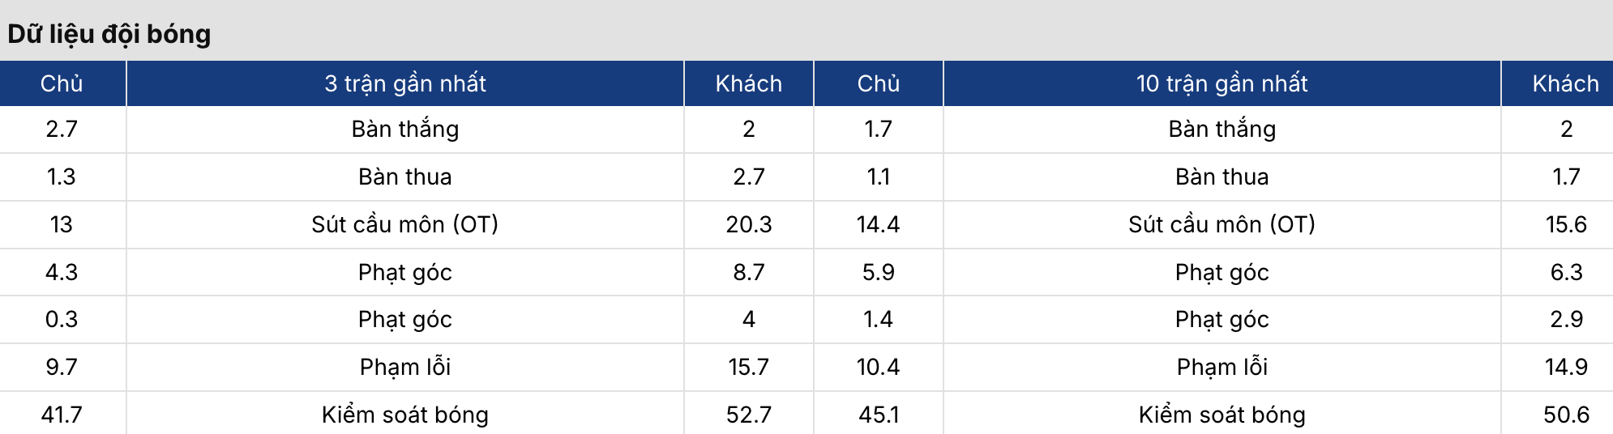
Task: Click the home value 41.7 for ball possession
Action: click(62, 415)
